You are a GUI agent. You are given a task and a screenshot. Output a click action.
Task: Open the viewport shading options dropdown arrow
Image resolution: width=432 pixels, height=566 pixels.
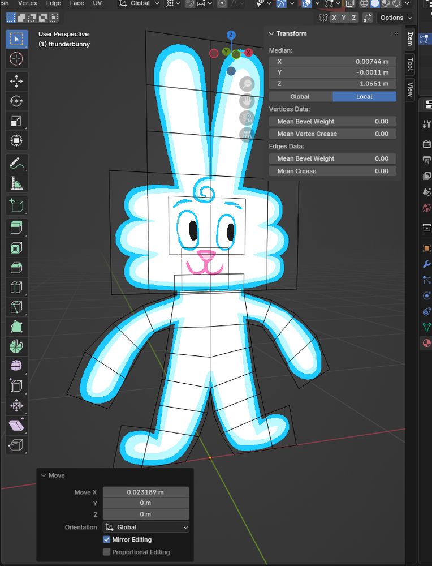(407, 3)
